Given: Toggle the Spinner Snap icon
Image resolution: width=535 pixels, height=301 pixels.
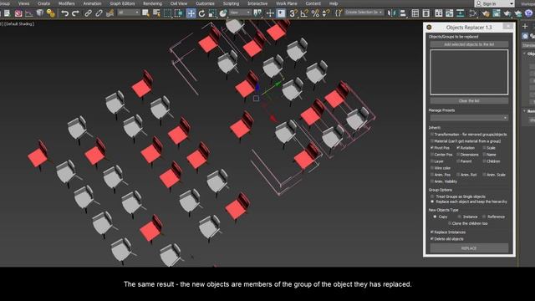Looking at the screenshot, I should click(x=326, y=13).
